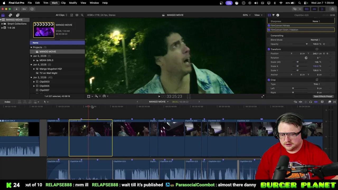Go forward in timeline history arrow

(199, 102)
